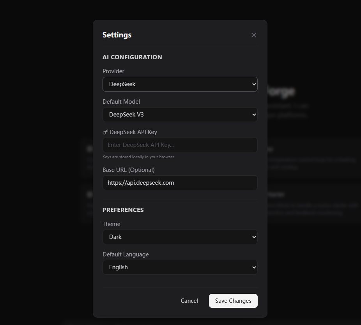This screenshot has width=361, height=325.
Task: Click the Settings dialog title
Action: pos(117,35)
